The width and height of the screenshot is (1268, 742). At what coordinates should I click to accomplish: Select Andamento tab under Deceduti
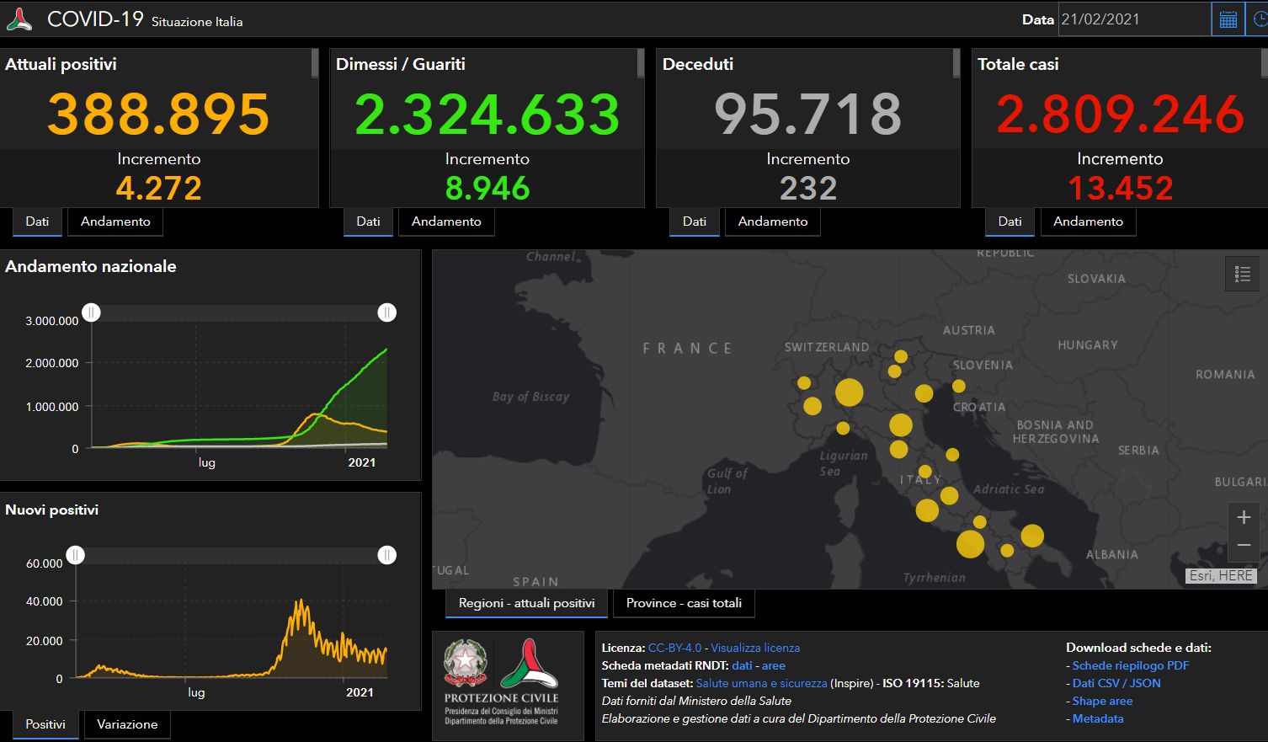point(772,222)
